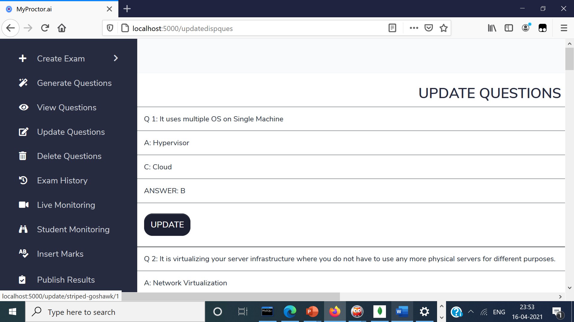Open the Firefox hamburger application menu

[564, 28]
